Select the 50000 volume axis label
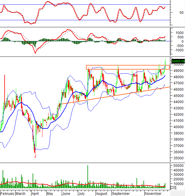The height and width of the screenshot is (196, 185). 177,166
